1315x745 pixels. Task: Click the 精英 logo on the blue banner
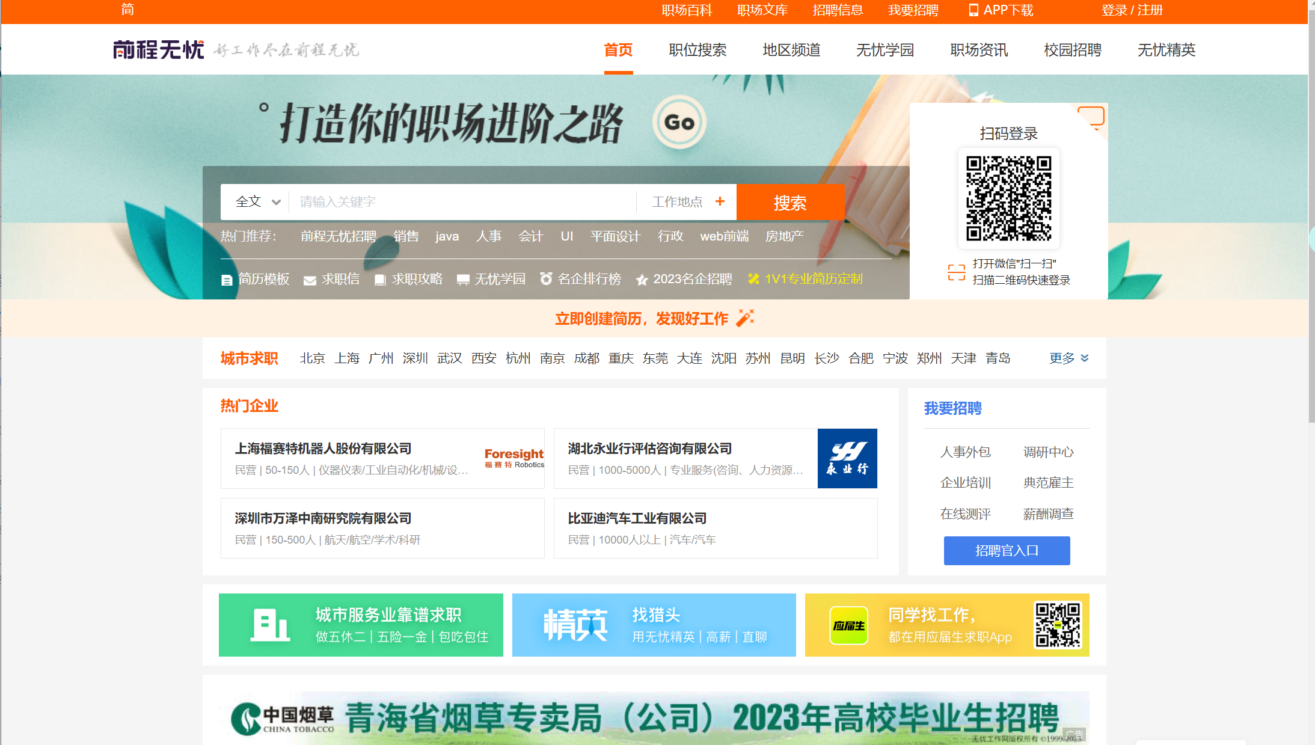(x=576, y=624)
